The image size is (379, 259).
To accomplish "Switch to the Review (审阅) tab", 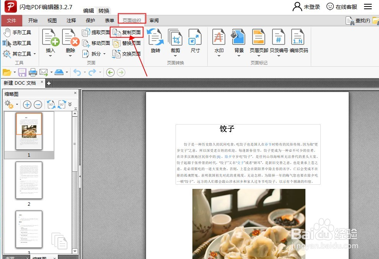I will 154,21.
